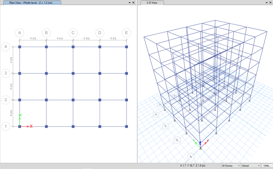
Task: Select grid bubble D in plan view
Action: (100, 33)
